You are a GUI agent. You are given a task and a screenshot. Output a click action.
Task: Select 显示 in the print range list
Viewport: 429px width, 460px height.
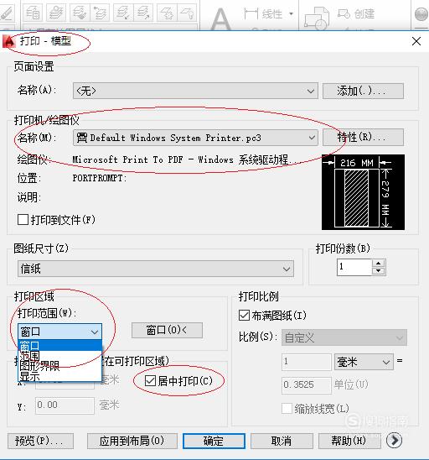(x=59, y=376)
